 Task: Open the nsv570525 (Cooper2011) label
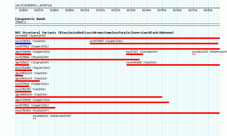(106, 41)
